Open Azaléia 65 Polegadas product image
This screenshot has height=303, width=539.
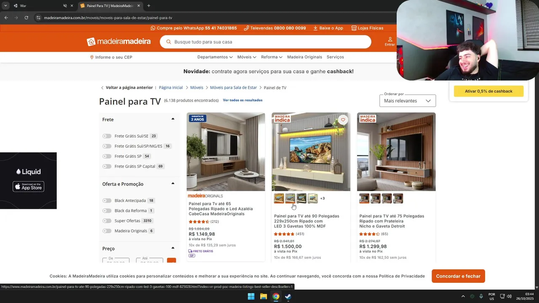[x=226, y=152]
